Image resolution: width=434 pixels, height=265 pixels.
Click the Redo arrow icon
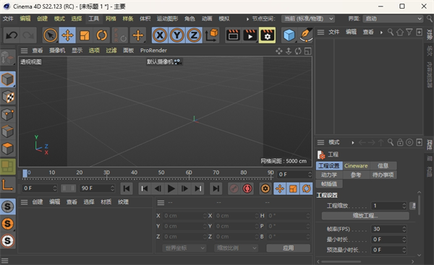click(28, 35)
